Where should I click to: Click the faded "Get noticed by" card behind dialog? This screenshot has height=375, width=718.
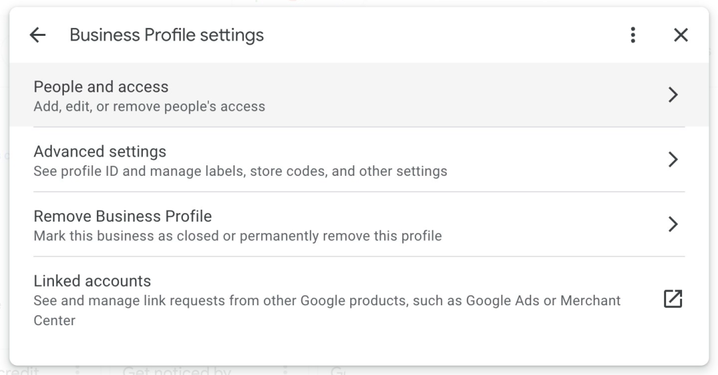pos(176,370)
